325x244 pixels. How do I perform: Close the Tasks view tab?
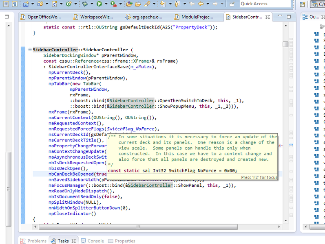pyautogui.click(x=73, y=241)
